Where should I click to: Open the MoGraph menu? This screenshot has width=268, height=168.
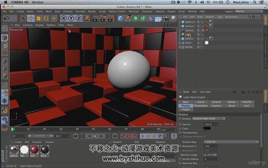point(134,11)
